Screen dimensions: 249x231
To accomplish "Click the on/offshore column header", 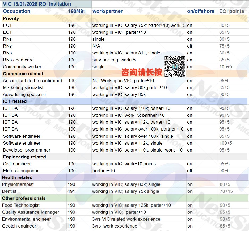I will [x=201, y=11].
